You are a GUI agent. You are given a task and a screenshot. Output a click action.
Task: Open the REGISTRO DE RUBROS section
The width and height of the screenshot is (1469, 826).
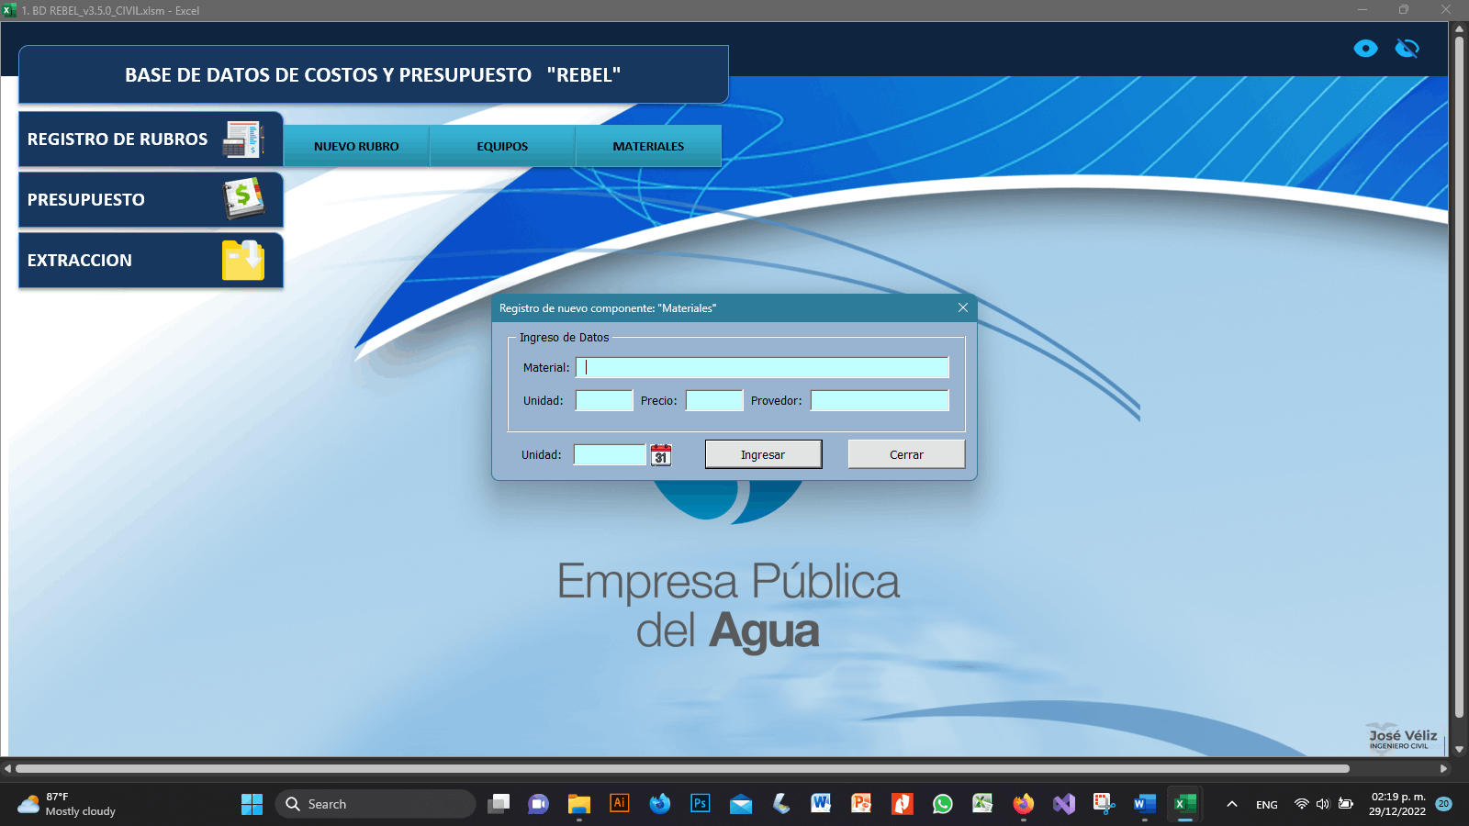[x=151, y=140]
